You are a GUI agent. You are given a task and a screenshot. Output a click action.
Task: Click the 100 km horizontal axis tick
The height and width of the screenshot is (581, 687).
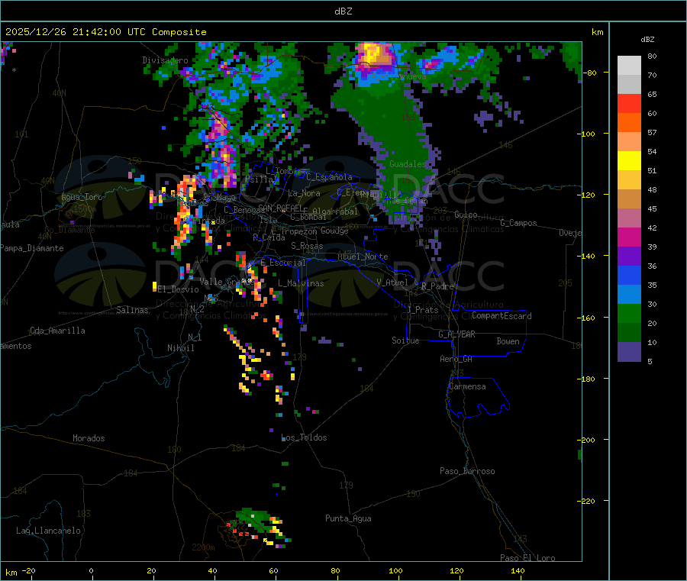point(395,570)
